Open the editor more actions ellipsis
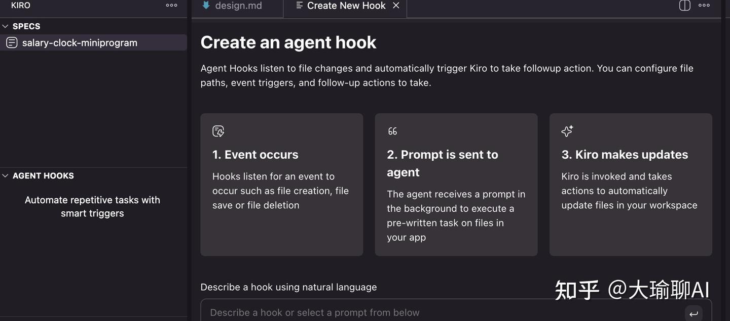This screenshot has width=730, height=321. pos(704,6)
